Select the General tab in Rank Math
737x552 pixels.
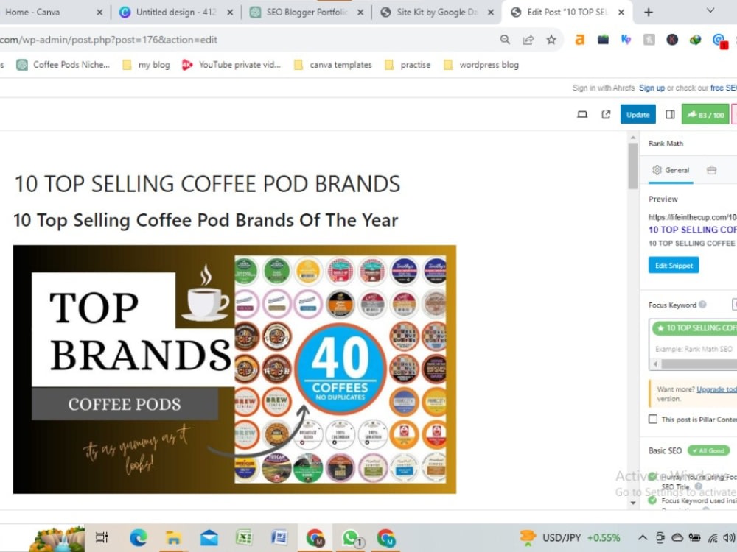coord(671,171)
